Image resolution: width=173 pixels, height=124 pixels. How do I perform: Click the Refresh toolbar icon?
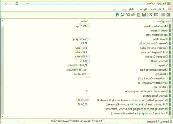click(x=138, y=14)
